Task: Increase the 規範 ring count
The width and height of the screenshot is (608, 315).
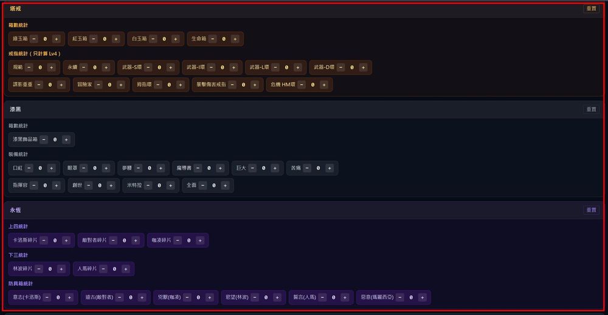Action: pos(51,67)
